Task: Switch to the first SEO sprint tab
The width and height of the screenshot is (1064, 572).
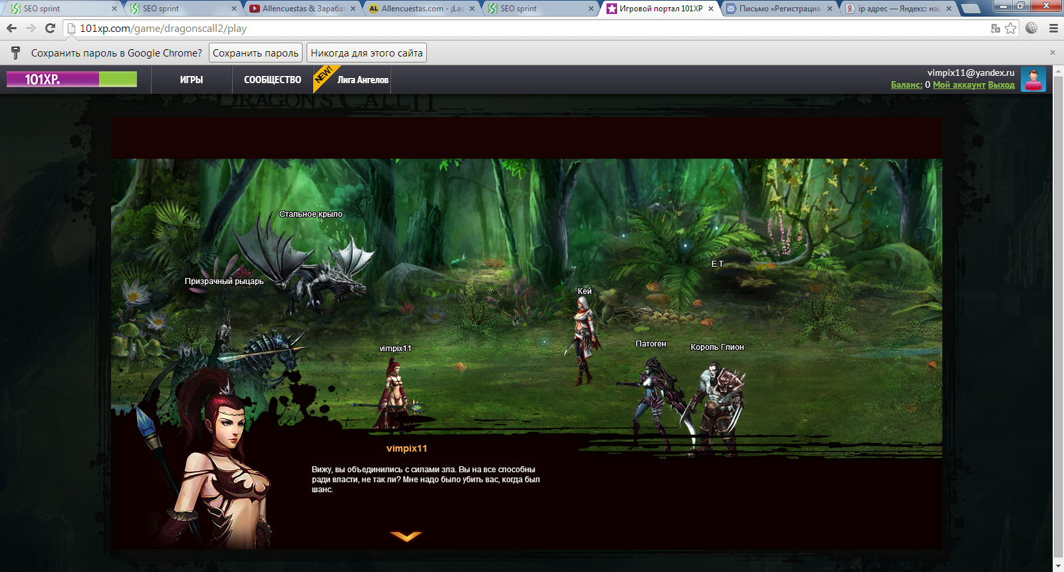Action: (x=62, y=9)
